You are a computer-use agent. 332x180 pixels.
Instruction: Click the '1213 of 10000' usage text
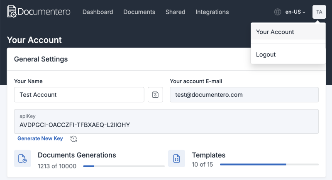(x=57, y=166)
